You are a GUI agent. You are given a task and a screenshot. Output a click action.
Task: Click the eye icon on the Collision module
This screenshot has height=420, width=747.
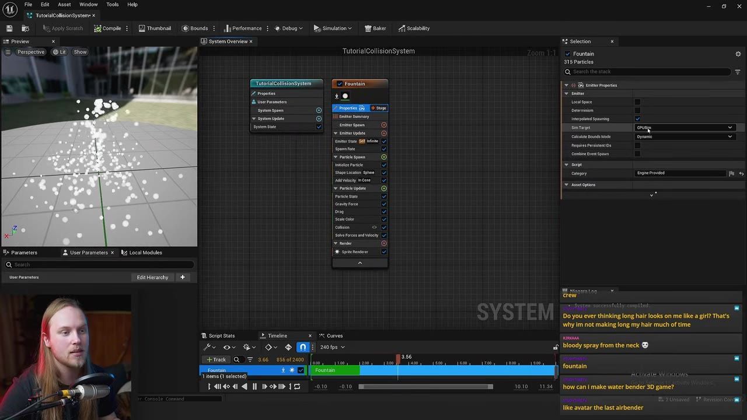[374, 228]
